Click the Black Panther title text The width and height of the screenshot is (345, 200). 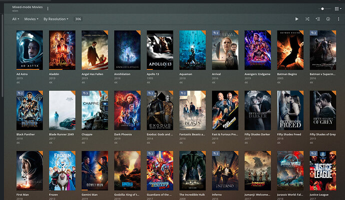coord(25,134)
